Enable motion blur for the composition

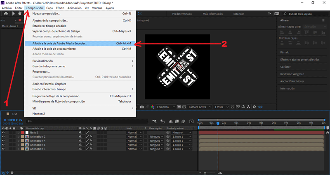pos(183,121)
